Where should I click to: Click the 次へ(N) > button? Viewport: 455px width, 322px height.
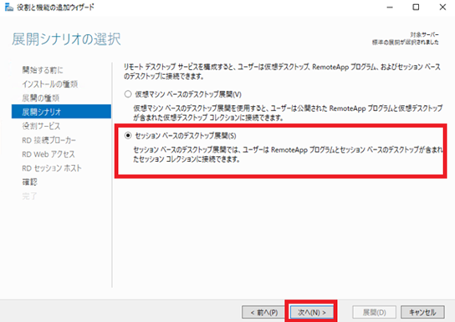click(312, 312)
